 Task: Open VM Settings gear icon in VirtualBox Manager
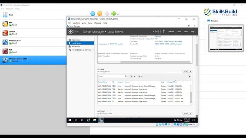tap(100, 14)
